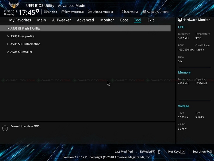Open Qfan Control fan icon

tap(90, 12)
